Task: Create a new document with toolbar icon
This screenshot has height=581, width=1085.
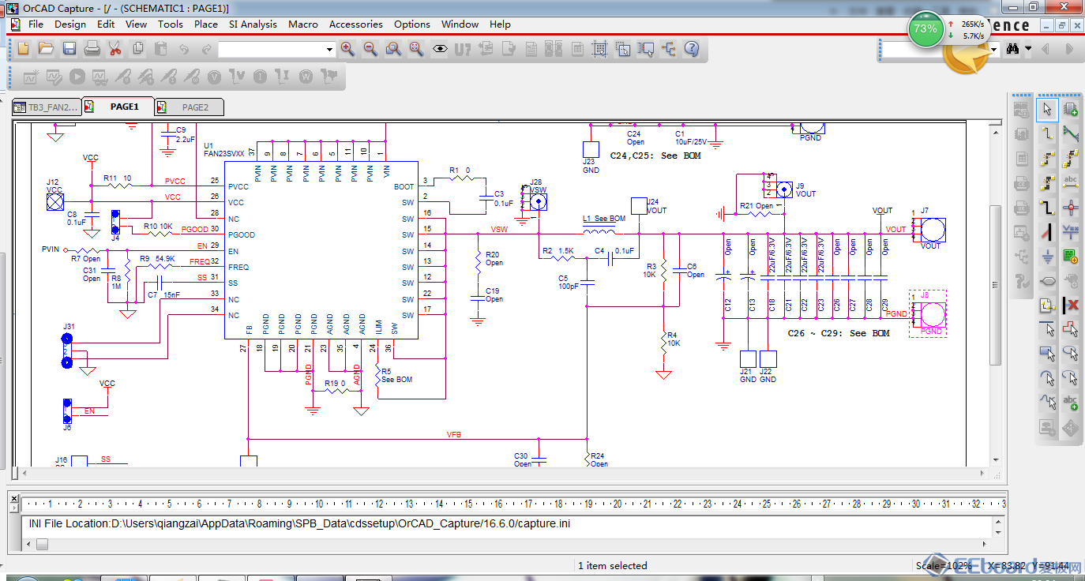Action: point(23,49)
